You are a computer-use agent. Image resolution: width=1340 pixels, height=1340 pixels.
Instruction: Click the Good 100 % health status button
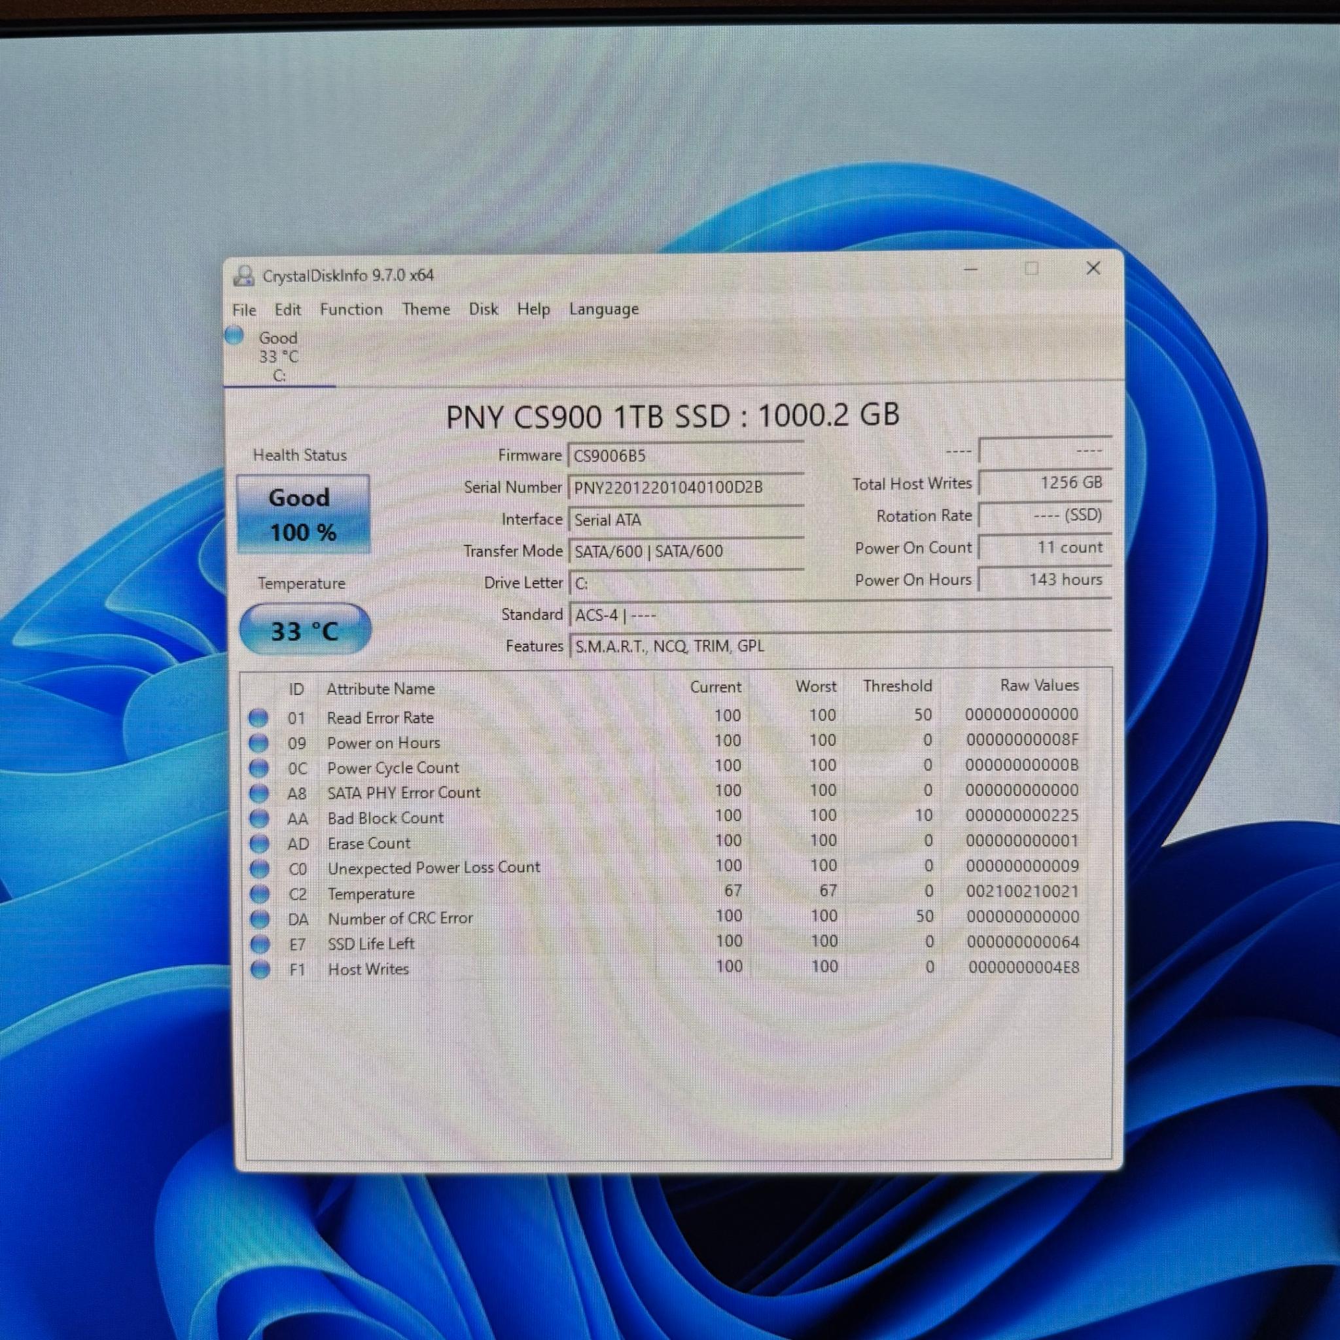point(303,515)
